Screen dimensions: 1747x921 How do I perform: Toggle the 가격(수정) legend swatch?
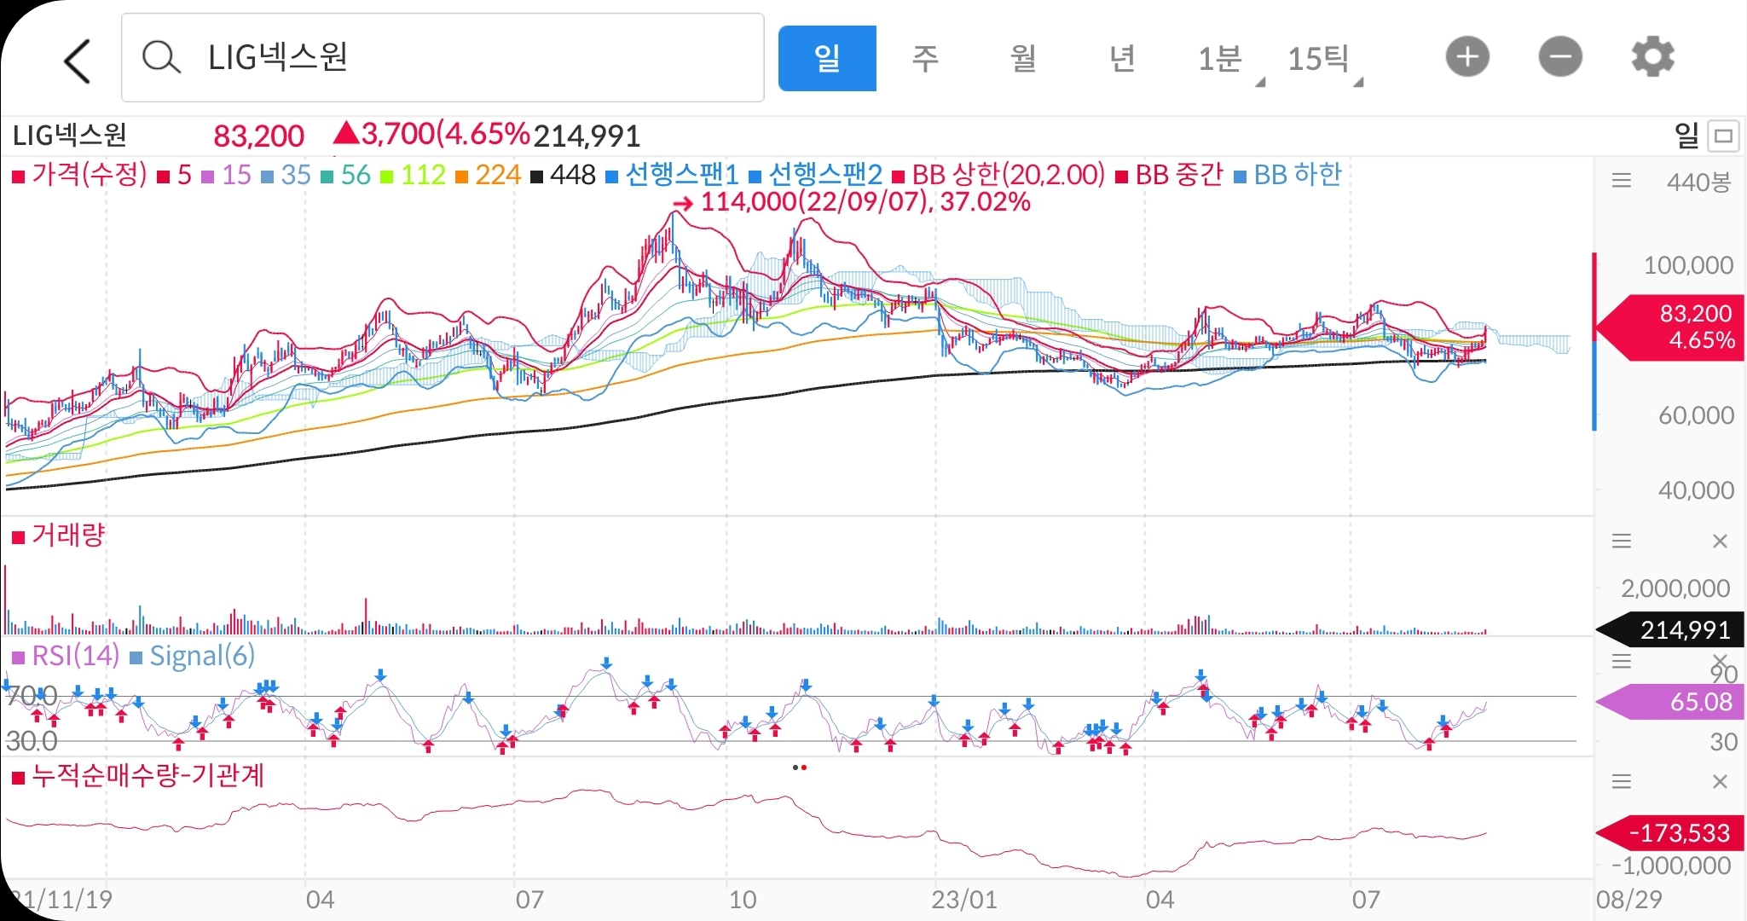tap(18, 177)
